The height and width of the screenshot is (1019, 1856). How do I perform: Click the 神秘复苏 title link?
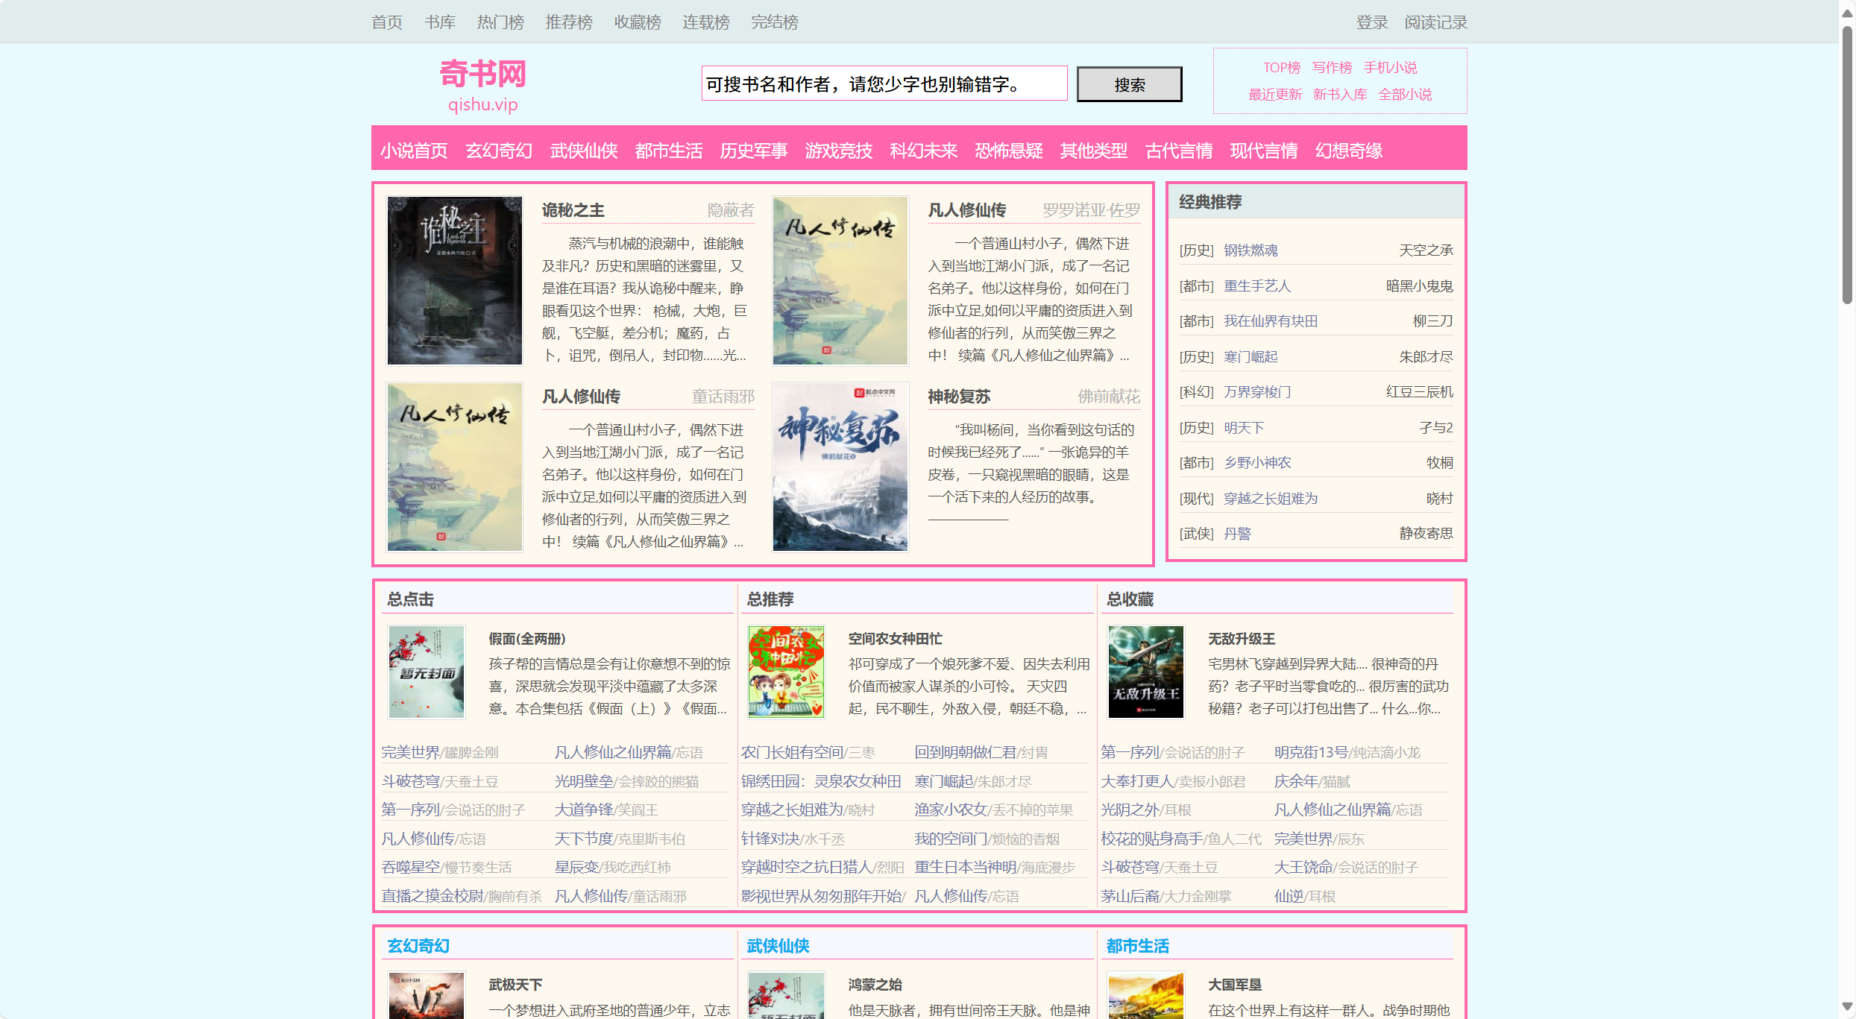(x=959, y=397)
